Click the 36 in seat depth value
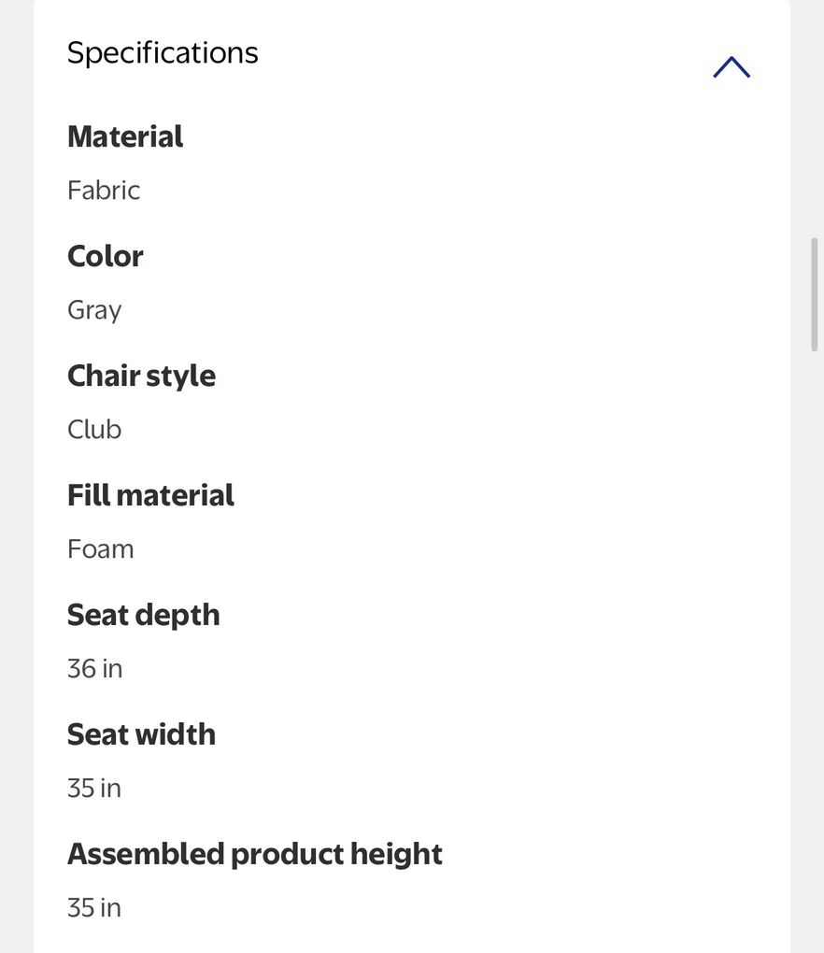Viewport: 824px width, 953px height. tap(94, 669)
